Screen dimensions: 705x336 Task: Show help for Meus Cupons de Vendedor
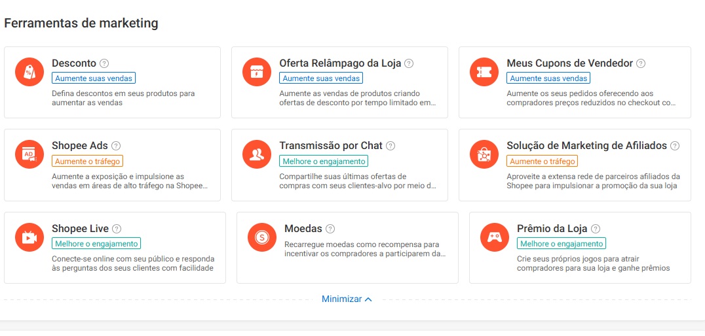coord(641,63)
